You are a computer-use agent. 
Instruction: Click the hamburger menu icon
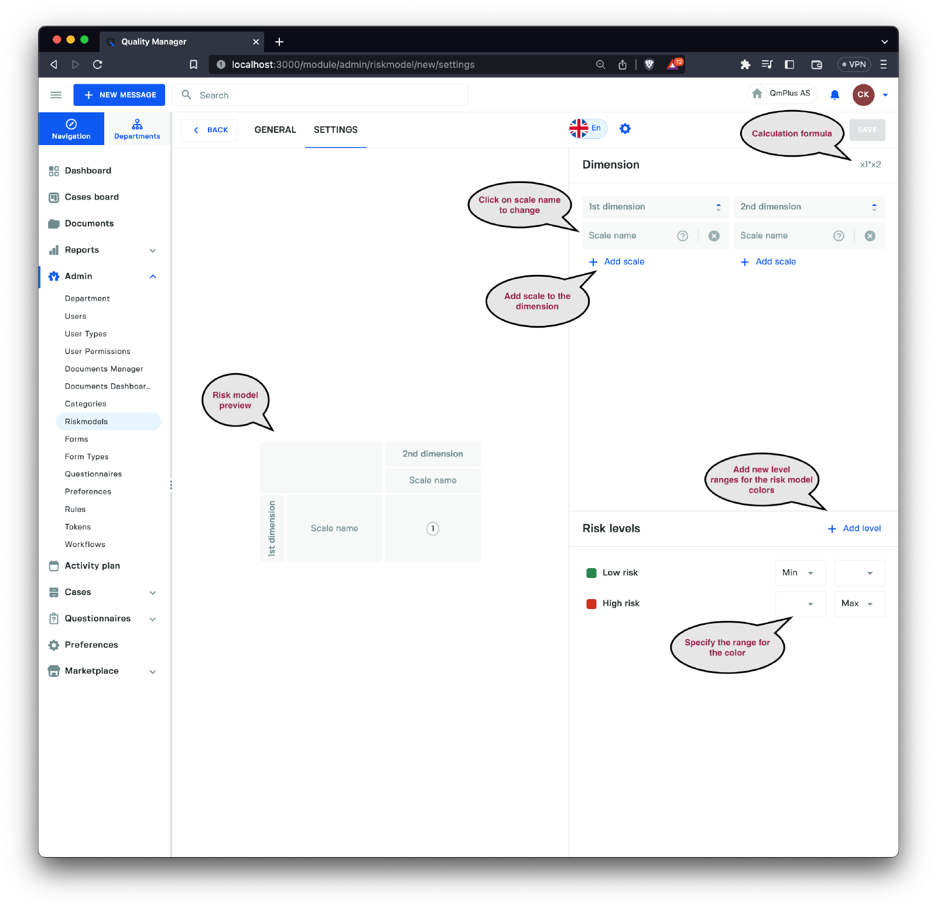56,95
